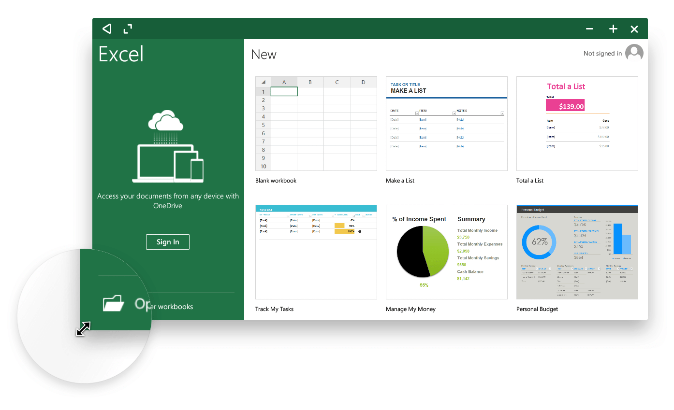674x410 pixels.
Task: Click the full-screen corners icon
Action: [x=128, y=29]
